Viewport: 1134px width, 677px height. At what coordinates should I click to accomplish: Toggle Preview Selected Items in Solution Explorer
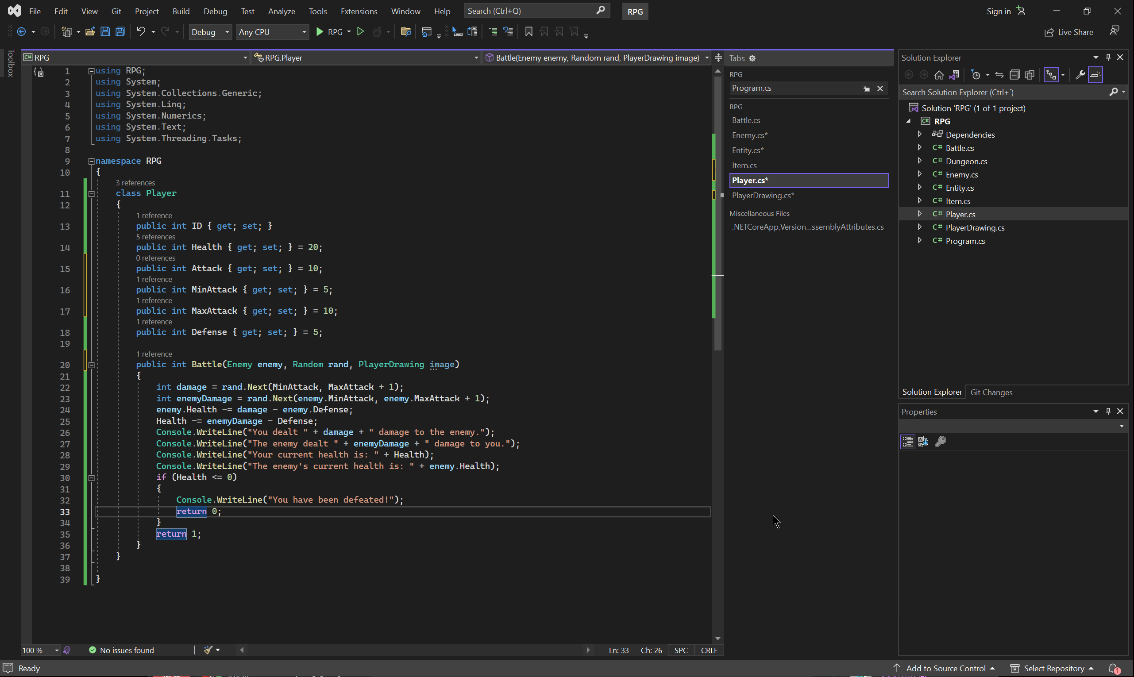point(1095,75)
